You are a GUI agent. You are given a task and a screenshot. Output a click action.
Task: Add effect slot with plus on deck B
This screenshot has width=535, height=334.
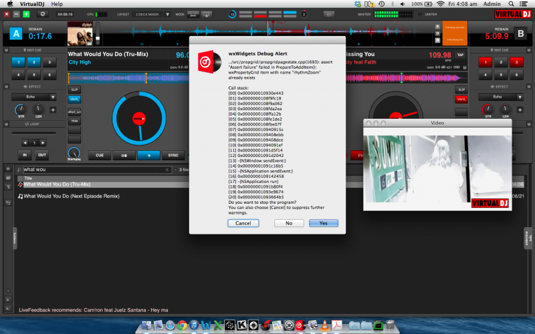[x=520, y=110]
